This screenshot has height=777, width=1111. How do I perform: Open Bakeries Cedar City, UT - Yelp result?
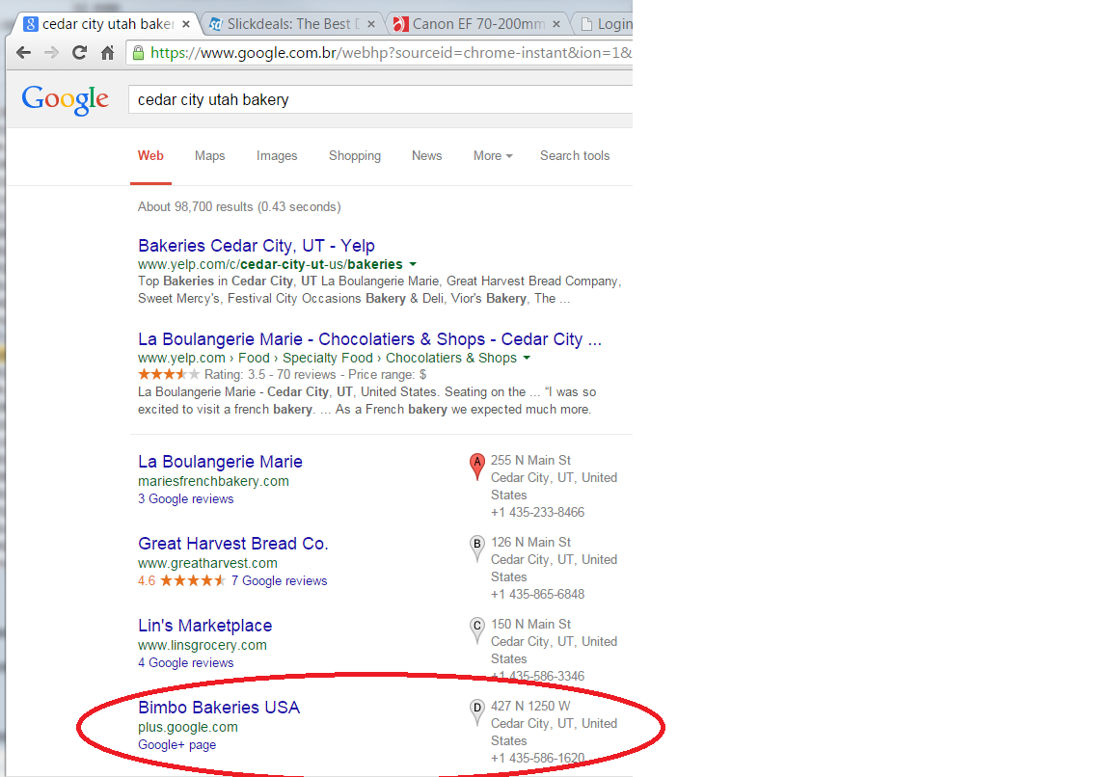[257, 246]
